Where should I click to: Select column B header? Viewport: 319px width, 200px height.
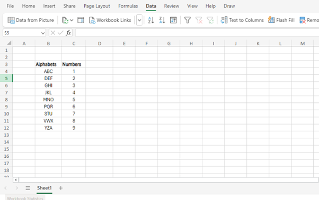click(48, 43)
